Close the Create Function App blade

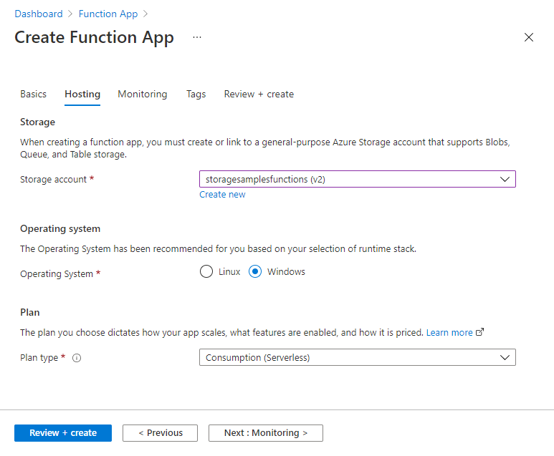[529, 37]
